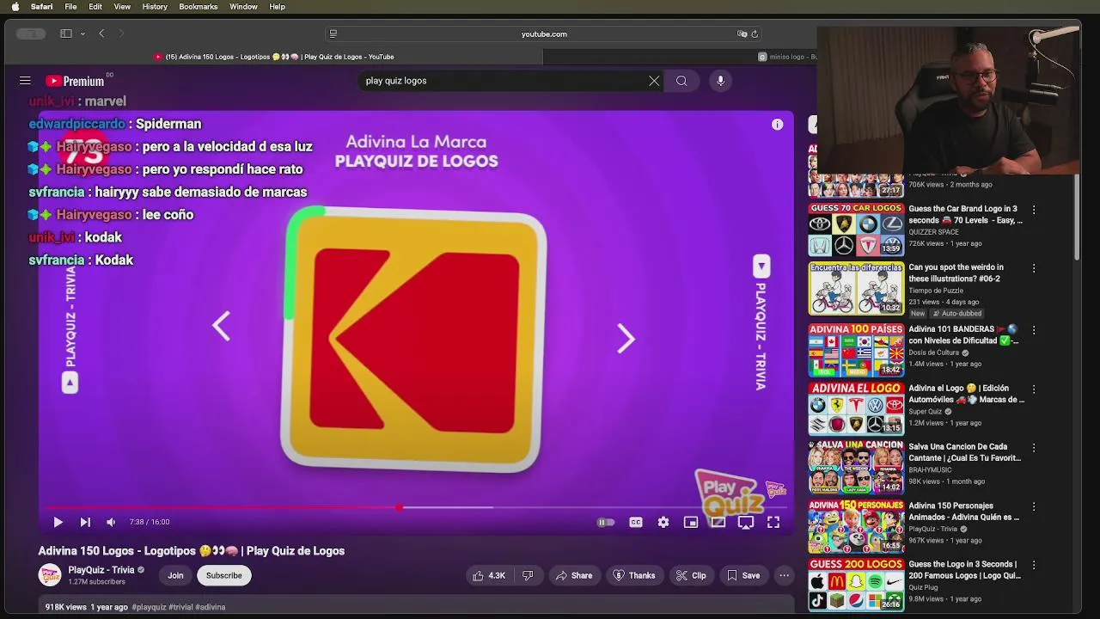Open the spot the weirdo thumbnail
This screenshot has width=1100, height=619.
point(856,289)
